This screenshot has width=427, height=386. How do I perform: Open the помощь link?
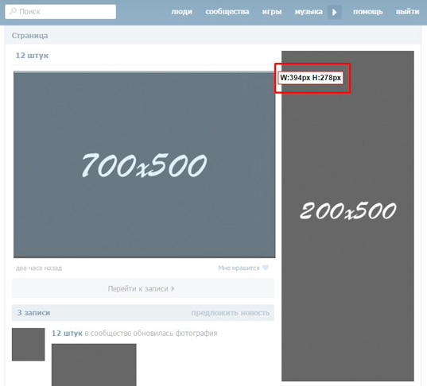point(368,12)
